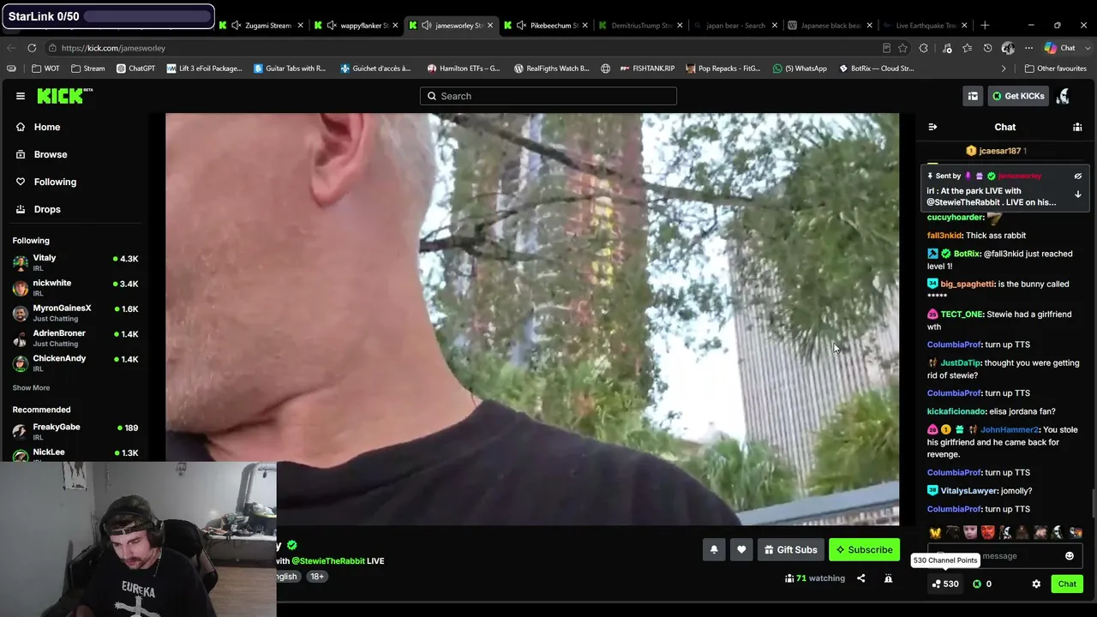Toggle the notification bell for this channel

714,550
